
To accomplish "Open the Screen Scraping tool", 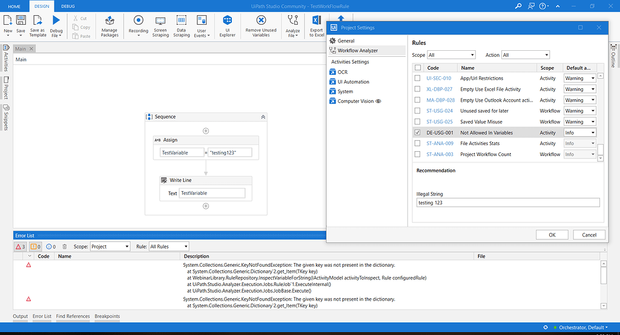I will (x=160, y=21).
